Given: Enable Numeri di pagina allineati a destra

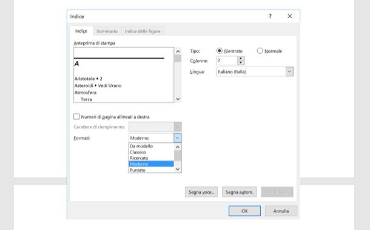Looking at the screenshot, I should (76, 117).
